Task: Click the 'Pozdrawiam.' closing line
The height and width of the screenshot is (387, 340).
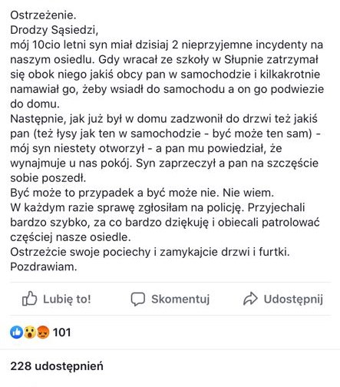Action: point(44,266)
